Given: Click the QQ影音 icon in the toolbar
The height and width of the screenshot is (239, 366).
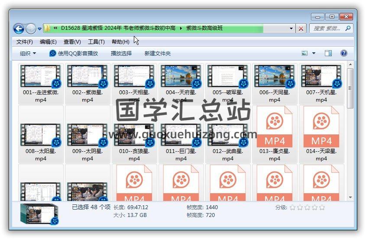Looking at the screenshot, I should pos(53,53).
